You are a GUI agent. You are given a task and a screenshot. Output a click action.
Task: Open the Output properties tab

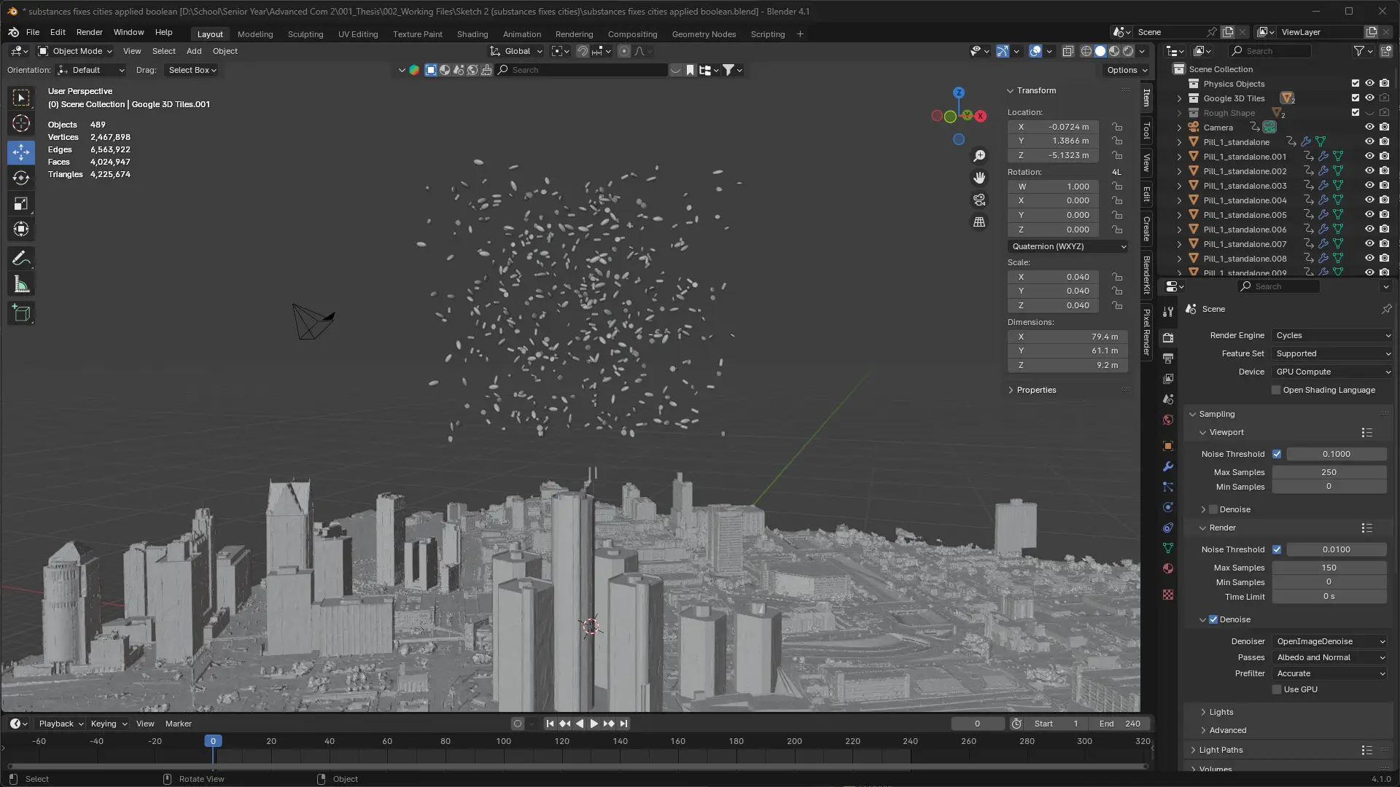tap(1168, 359)
